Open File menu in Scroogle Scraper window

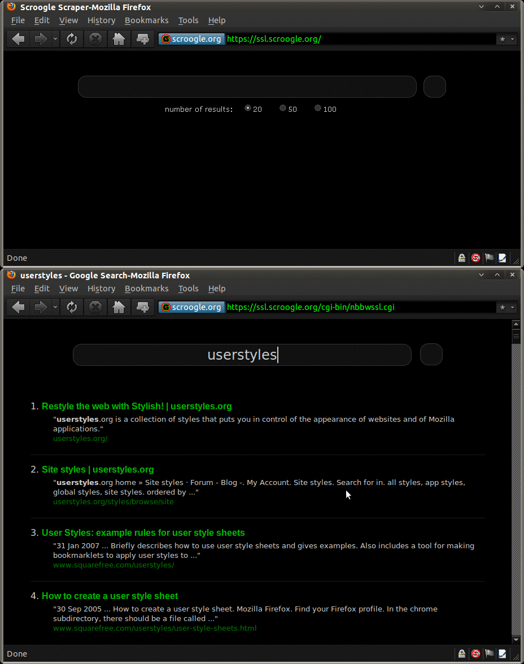coord(18,20)
